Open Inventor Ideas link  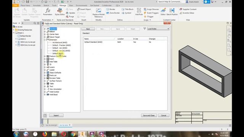pos(187,13)
